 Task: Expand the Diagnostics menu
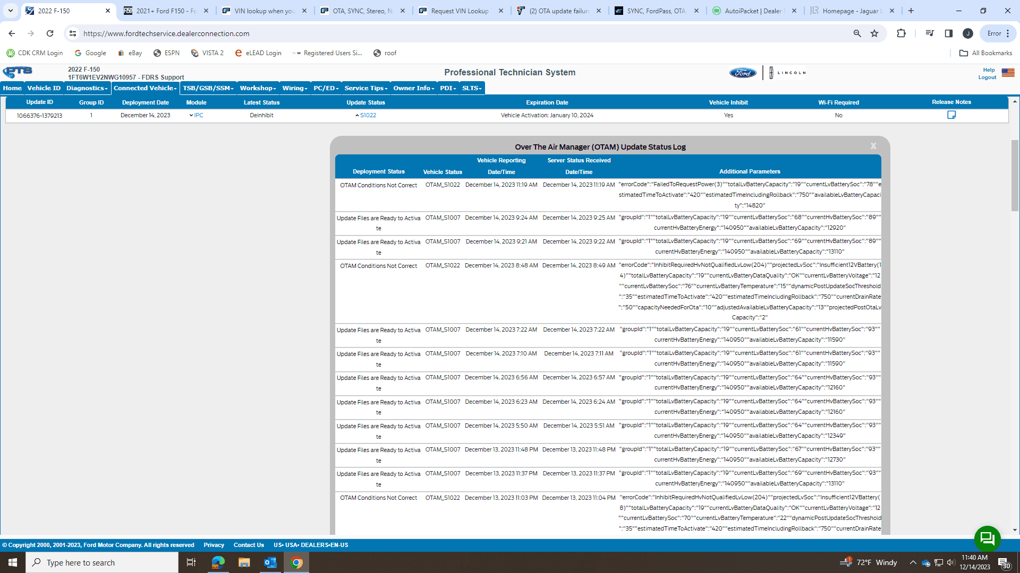87,88
